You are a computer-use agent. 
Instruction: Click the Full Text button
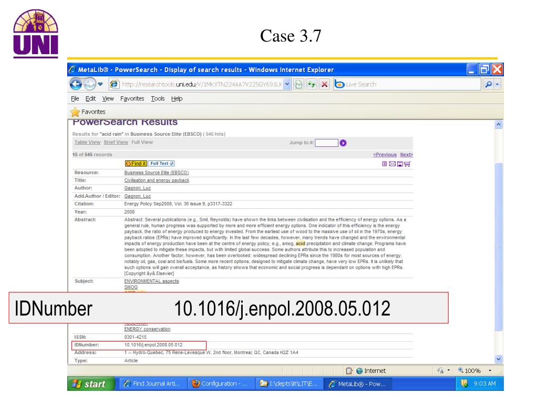point(162,164)
